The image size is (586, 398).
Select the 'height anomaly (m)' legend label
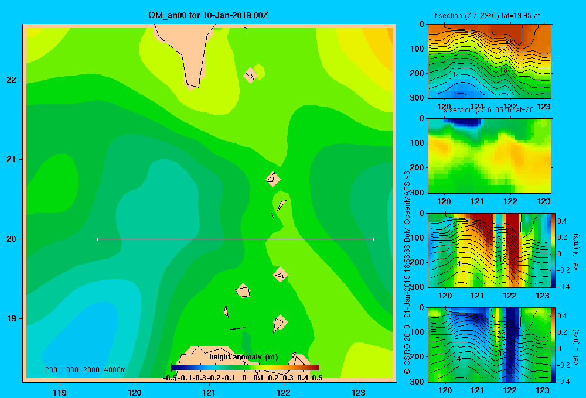coord(244,357)
